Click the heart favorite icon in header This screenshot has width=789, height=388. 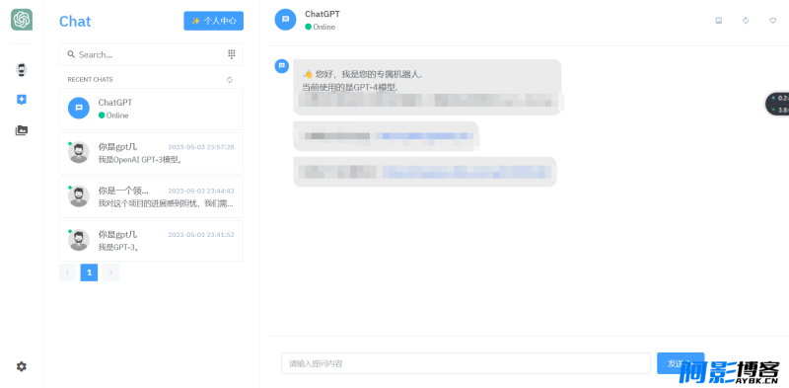tap(773, 21)
